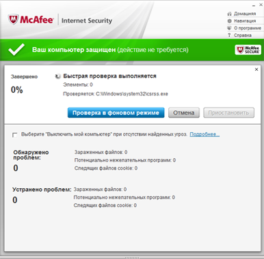Click the question mark icon beside Справка
Screen dimensions: 264x259
tap(229, 35)
